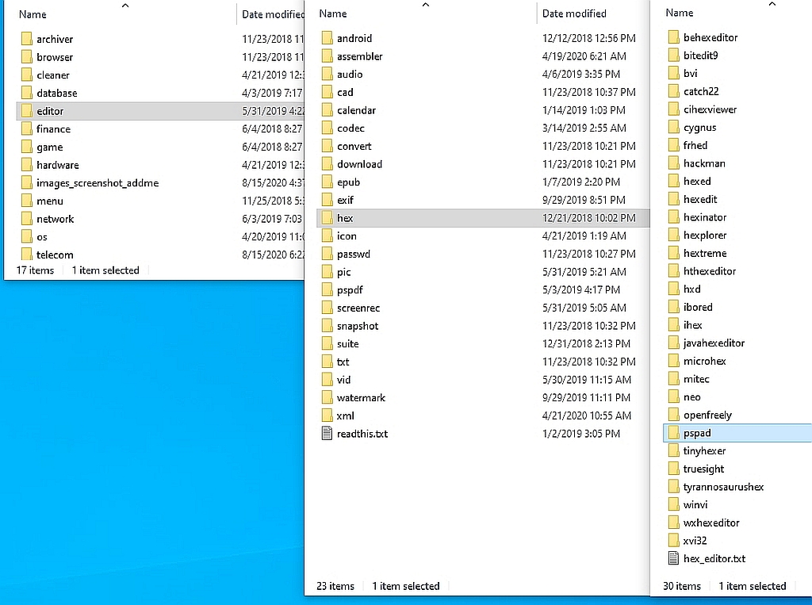Click the microhex folder icon
Image resolution: width=812 pixels, height=605 pixels.
pyautogui.click(x=673, y=361)
